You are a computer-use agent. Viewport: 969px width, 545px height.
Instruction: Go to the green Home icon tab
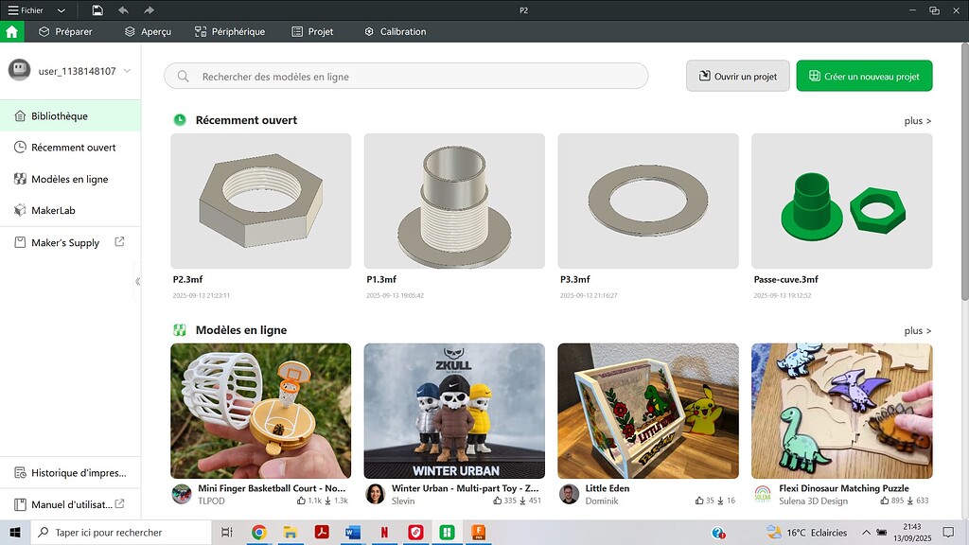(11, 31)
